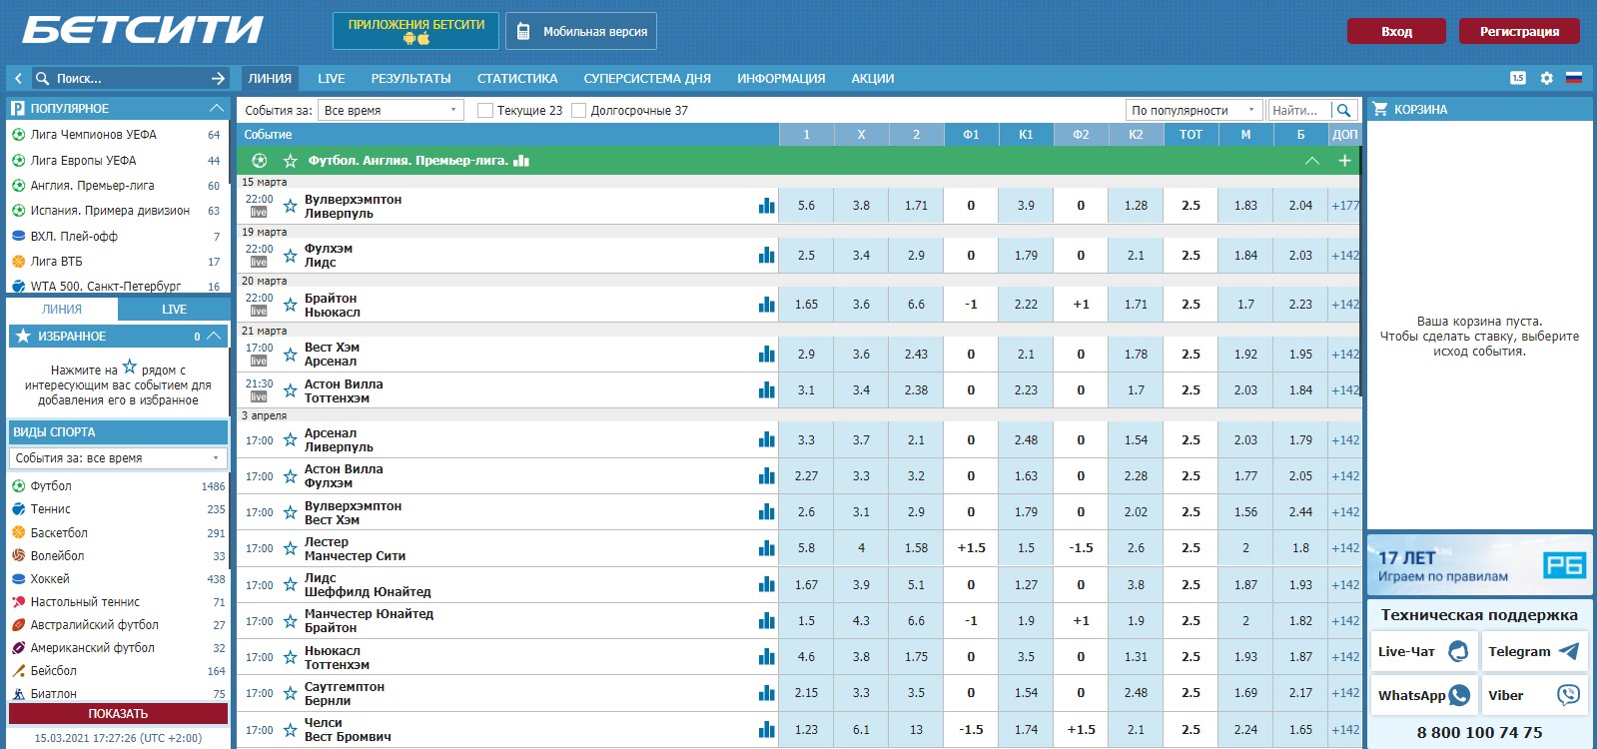
Task: Click the settings gear icon
Action: pyautogui.click(x=1546, y=78)
